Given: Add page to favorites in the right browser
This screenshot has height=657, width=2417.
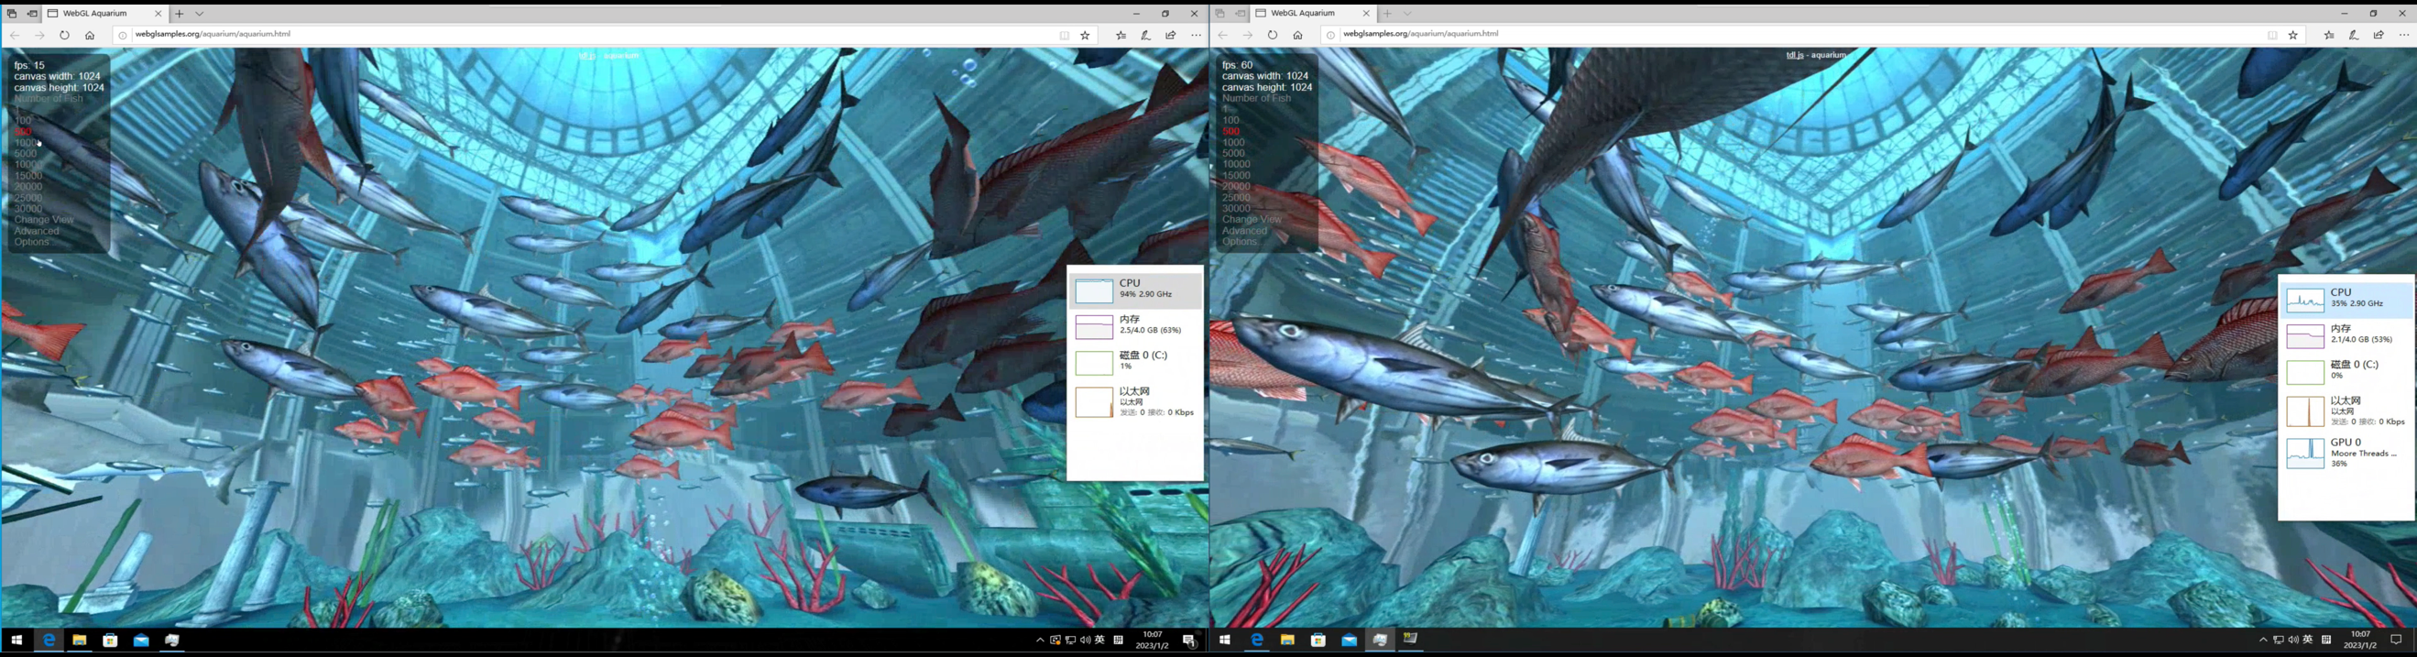Looking at the screenshot, I should click(2293, 36).
